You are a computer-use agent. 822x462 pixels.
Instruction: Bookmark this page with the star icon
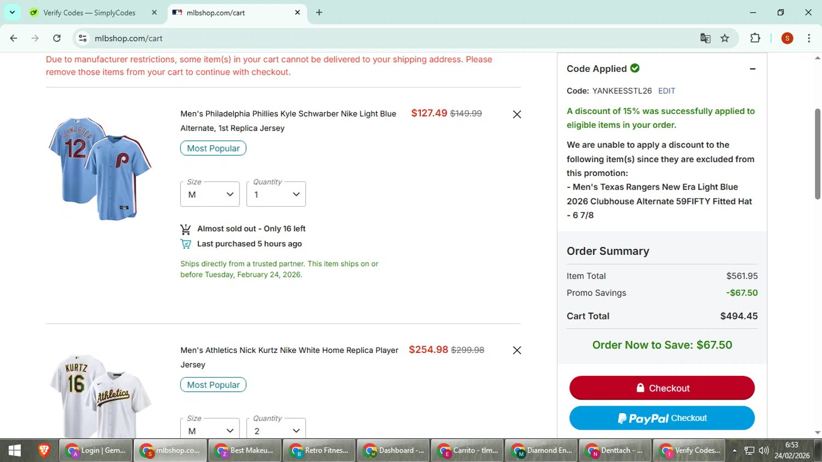pyautogui.click(x=725, y=38)
